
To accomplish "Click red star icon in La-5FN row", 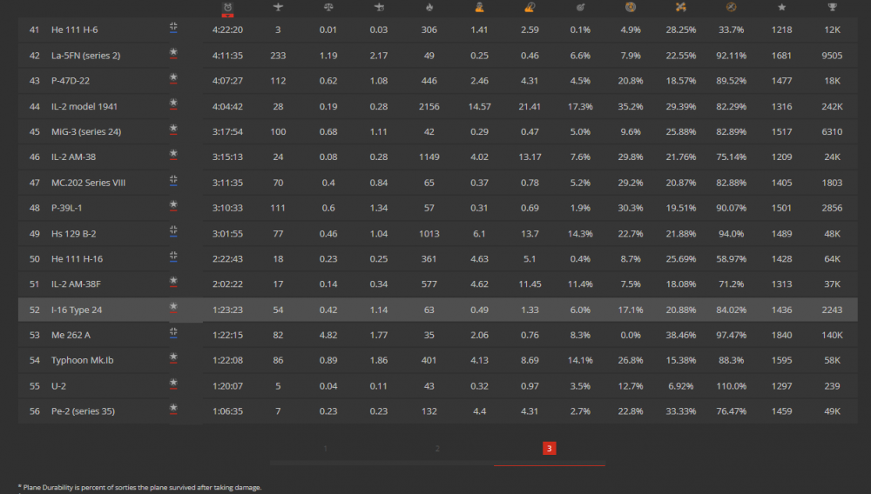I will pyautogui.click(x=173, y=53).
